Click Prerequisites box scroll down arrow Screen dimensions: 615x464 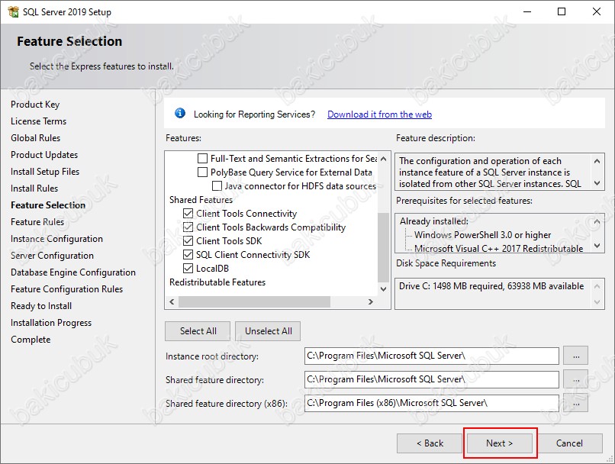pos(597,246)
